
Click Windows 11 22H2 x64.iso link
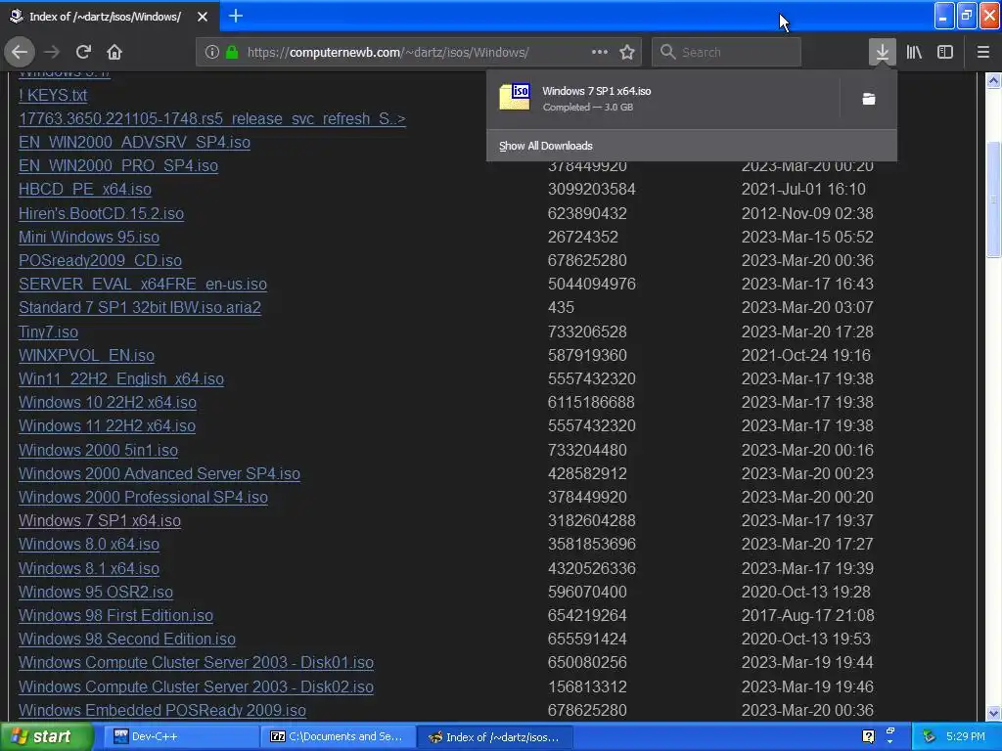click(107, 426)
